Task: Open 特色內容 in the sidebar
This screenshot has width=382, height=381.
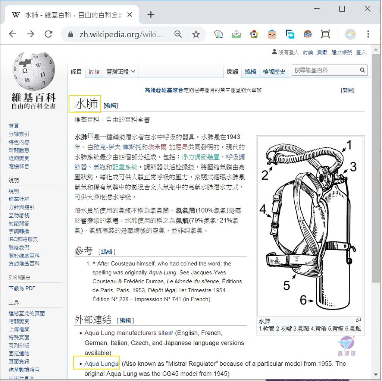Action: (x=19, y=142)
